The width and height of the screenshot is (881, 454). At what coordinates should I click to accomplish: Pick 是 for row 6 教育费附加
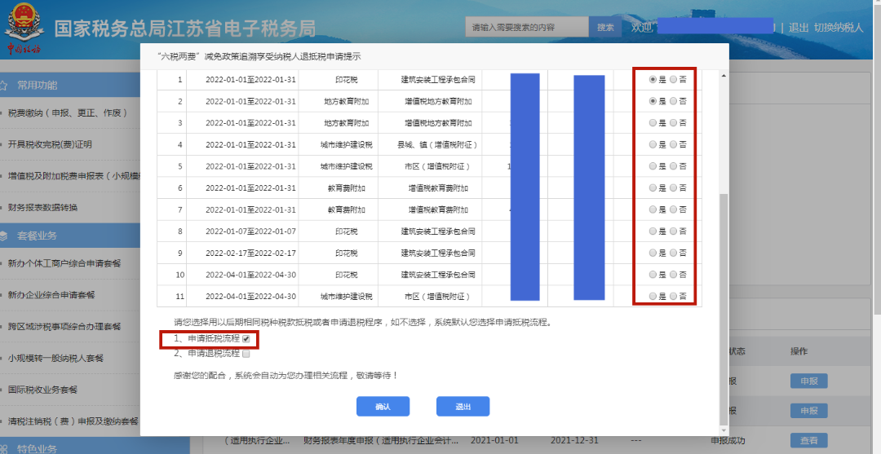click(x=653, y=187)
